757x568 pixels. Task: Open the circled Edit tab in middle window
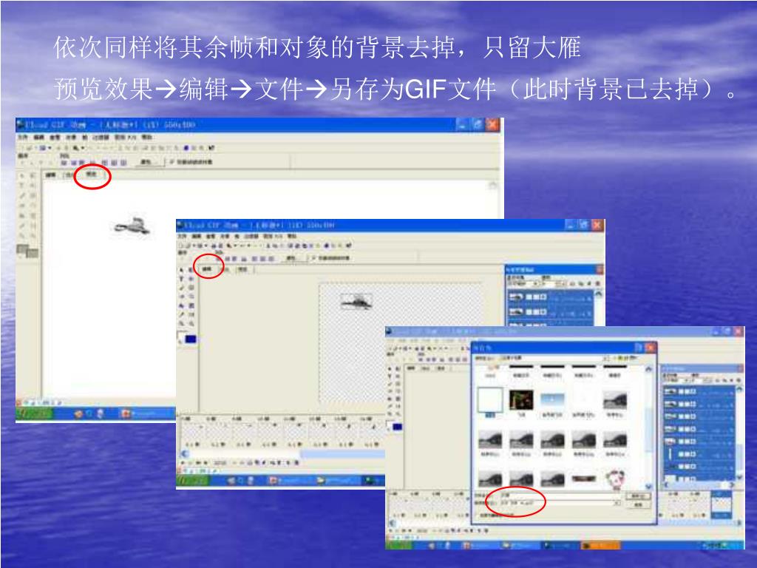click(207, 269)
